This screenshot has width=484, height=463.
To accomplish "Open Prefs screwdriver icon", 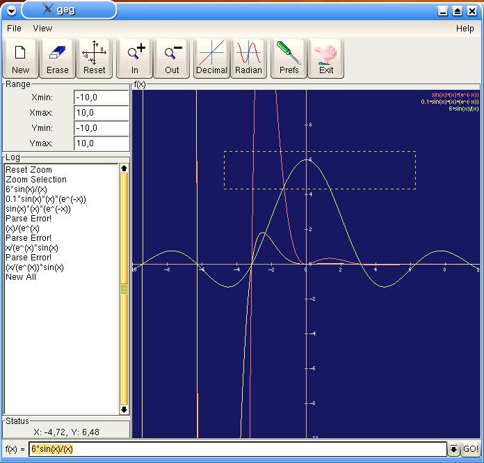I will (x=289, y=58).
